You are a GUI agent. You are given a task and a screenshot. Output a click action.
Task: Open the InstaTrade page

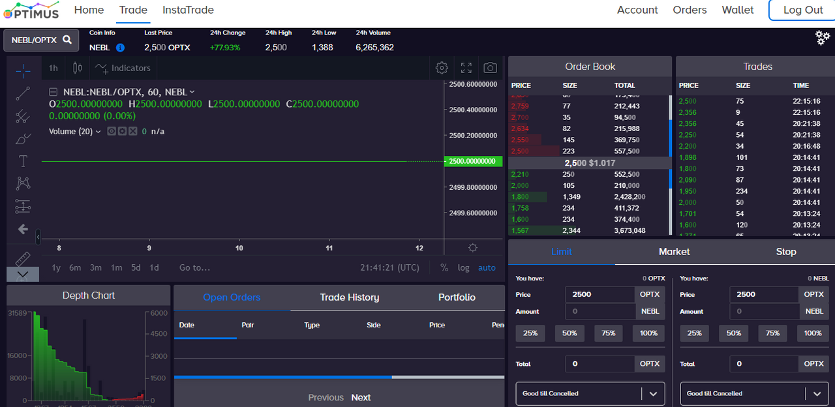click(188, 10)
